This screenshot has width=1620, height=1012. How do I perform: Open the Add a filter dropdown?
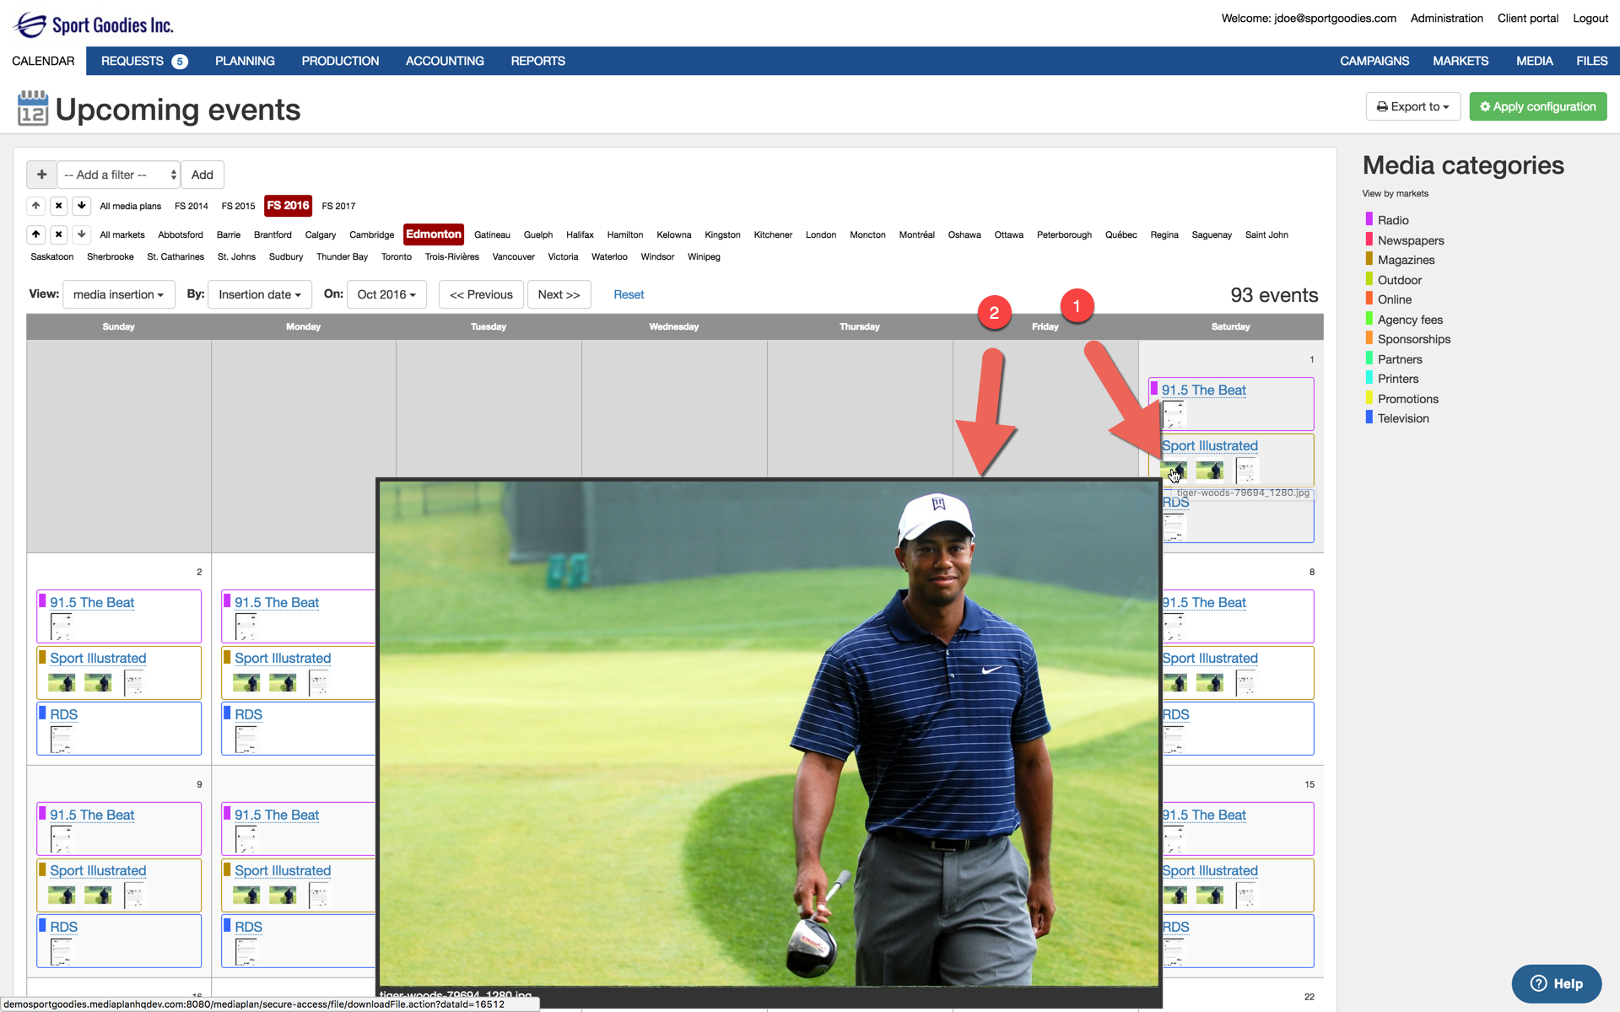(x=119, y=175)
